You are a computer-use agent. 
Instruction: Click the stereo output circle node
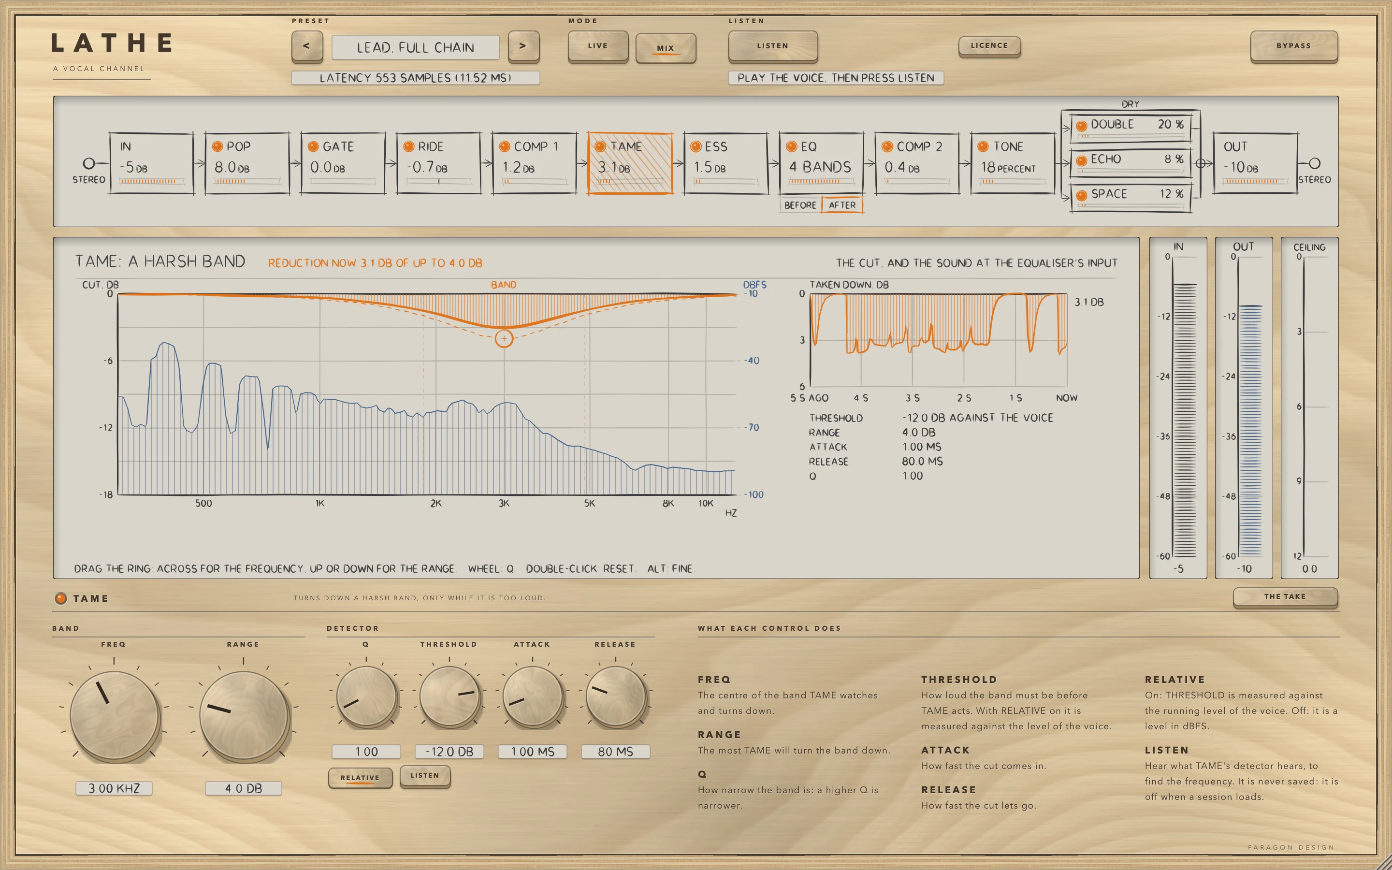[1314, 163]
